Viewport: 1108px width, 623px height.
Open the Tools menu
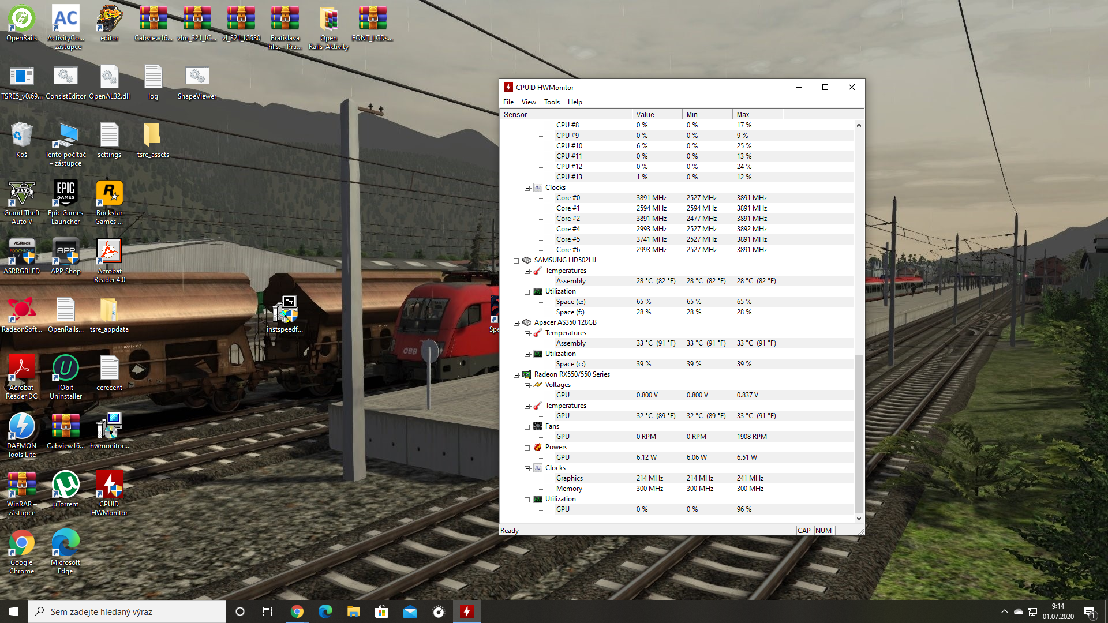pyautogui.click(x=552, y=102)
